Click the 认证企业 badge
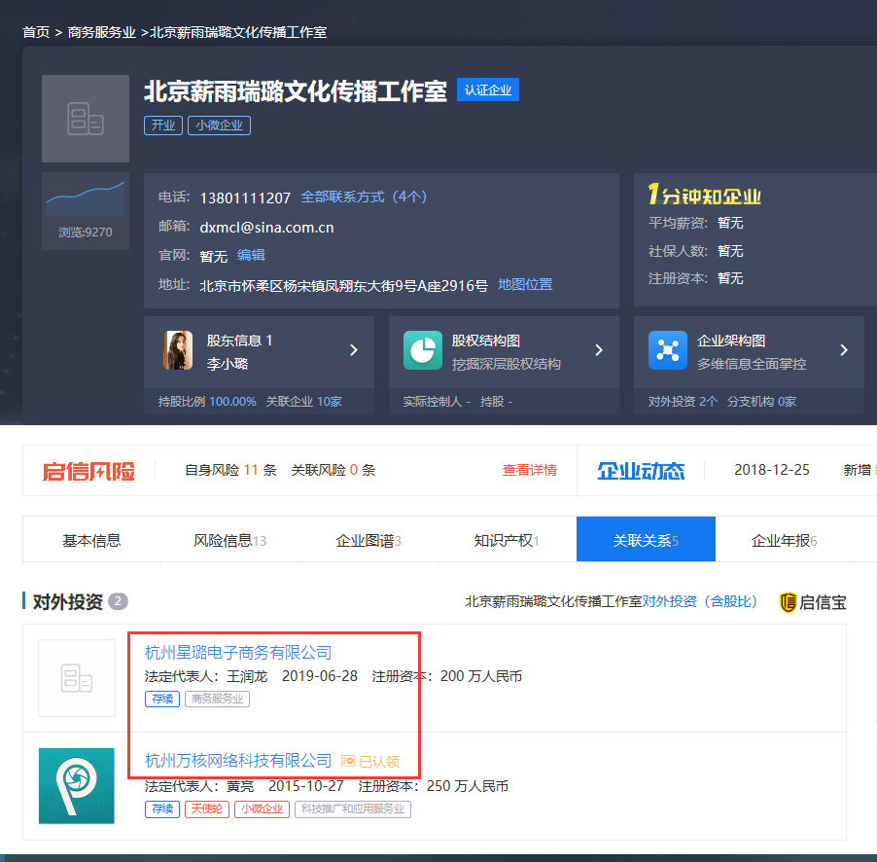The image size is (877, 862). pyautogui.click(x=488, y=90)
